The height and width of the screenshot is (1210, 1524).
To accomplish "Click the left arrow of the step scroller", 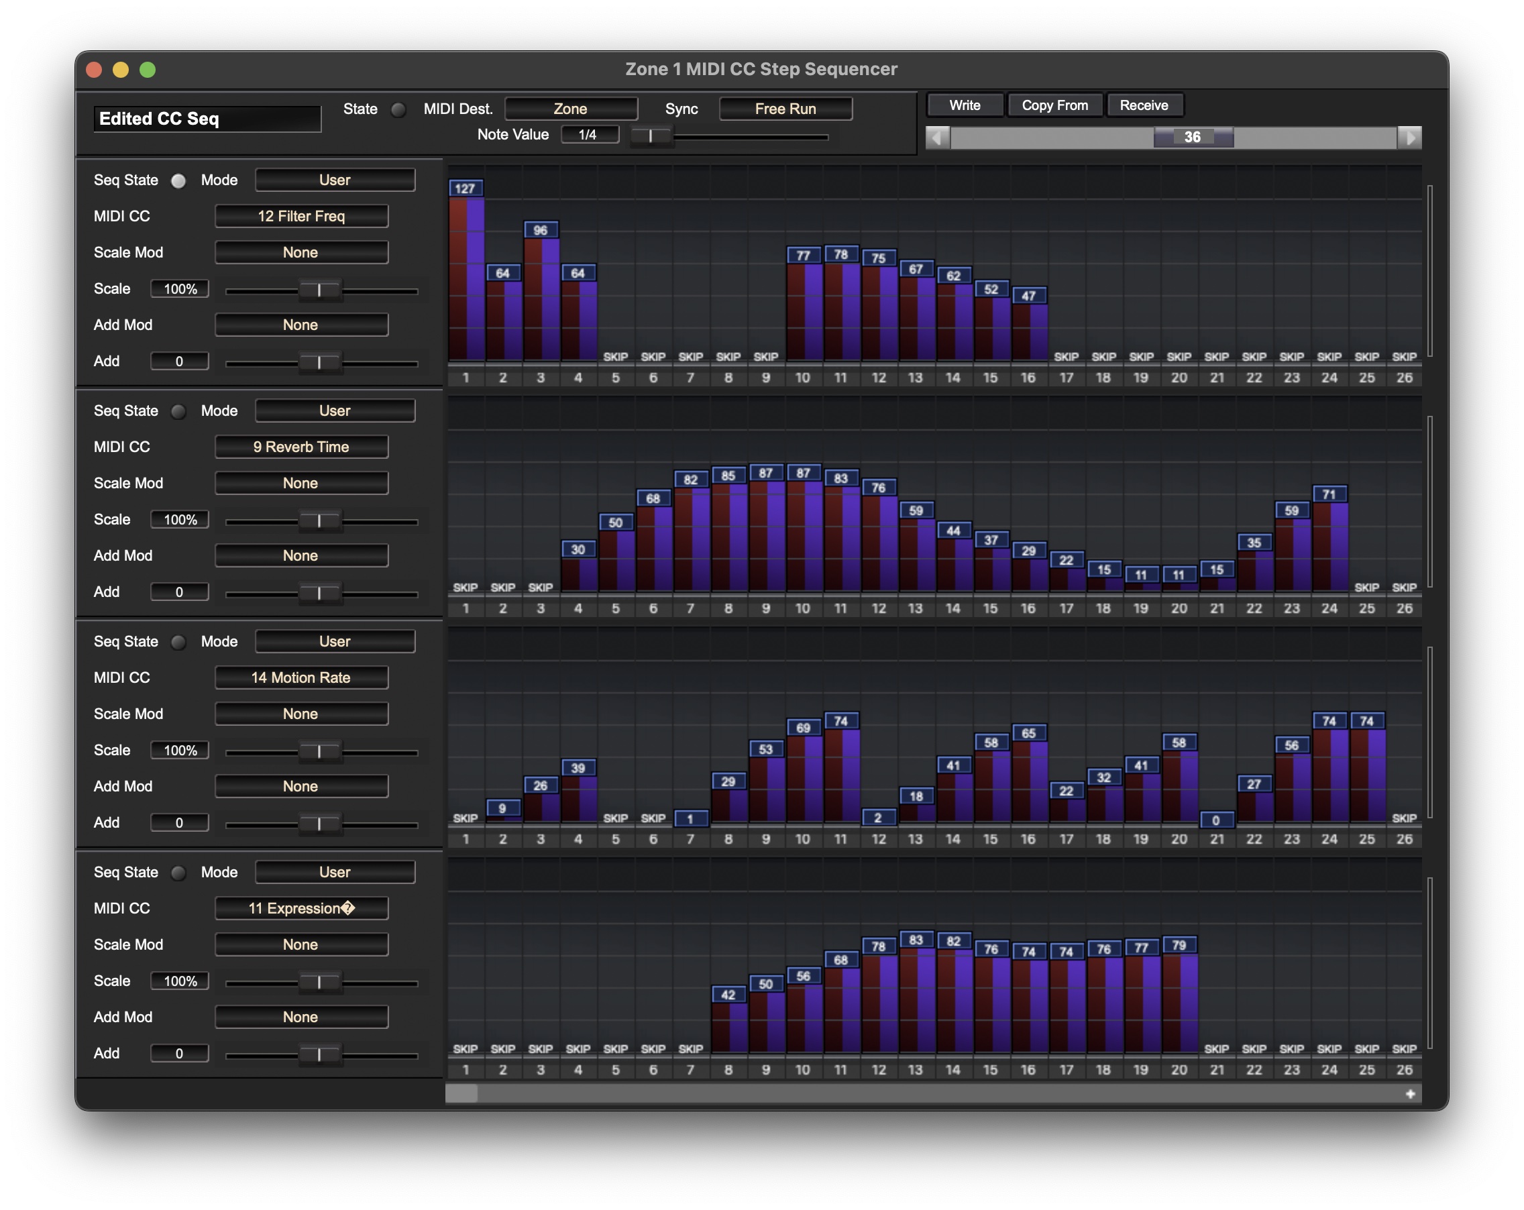I will [937, 137].
